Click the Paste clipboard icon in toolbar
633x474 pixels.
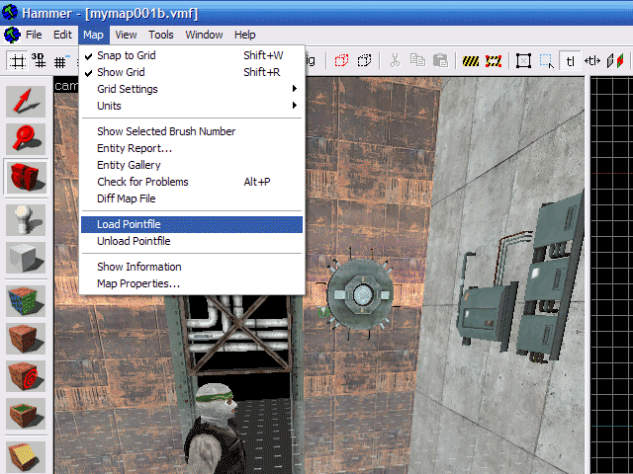440,60
